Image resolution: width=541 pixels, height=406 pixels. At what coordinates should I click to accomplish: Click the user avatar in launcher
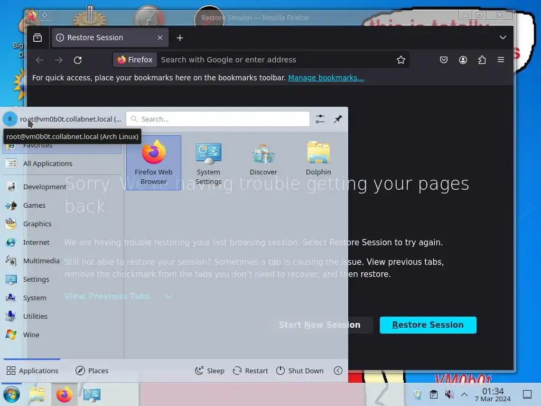10,119
